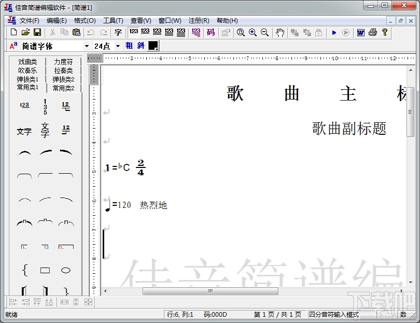This screenshot has width=420, height=323.
Task: Insert vertical 1 3 5 chord symbol
Action: pos(45,107)
